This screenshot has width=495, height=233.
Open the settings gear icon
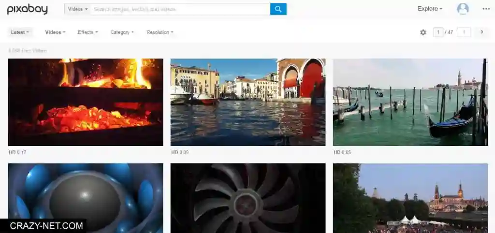[x=423, y=32]
